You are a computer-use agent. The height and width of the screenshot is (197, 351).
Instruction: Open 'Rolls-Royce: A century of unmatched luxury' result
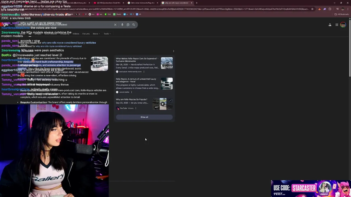(x=136, y=80)
